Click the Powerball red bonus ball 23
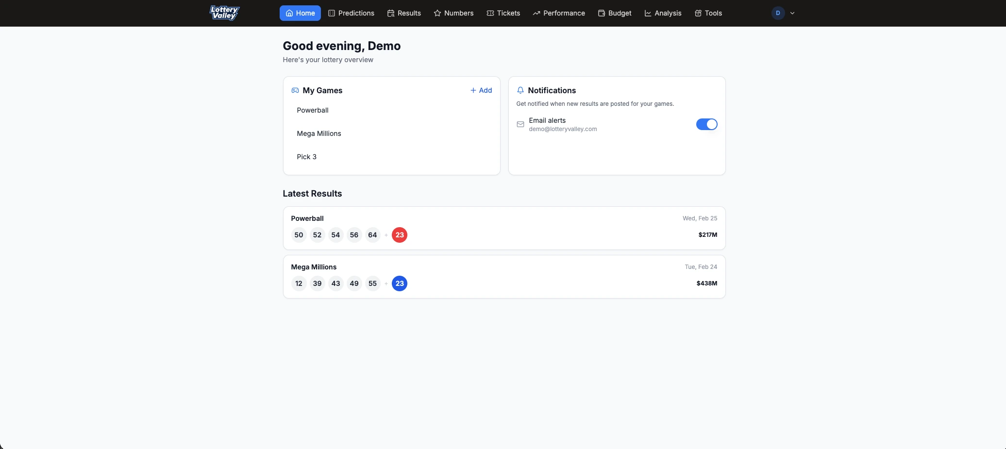The height and width of the screenshot is (449, 1006). click(399, 235)
